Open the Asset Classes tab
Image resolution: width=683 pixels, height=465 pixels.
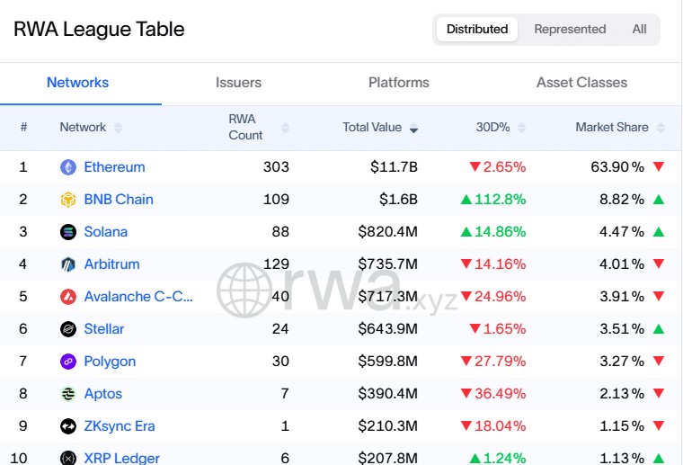click(581, 83)
